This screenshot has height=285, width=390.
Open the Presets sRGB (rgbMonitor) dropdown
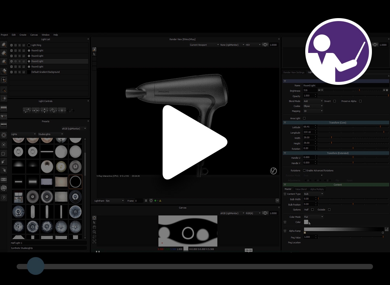pos(74,129)
